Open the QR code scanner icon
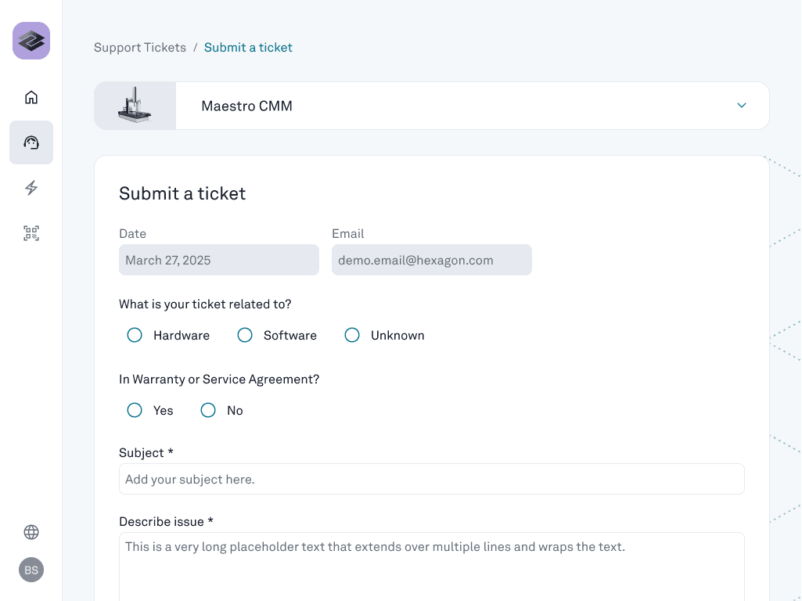The width and height of the screenshot is (802, 601). pyautogui.click(x=31, y=233)
